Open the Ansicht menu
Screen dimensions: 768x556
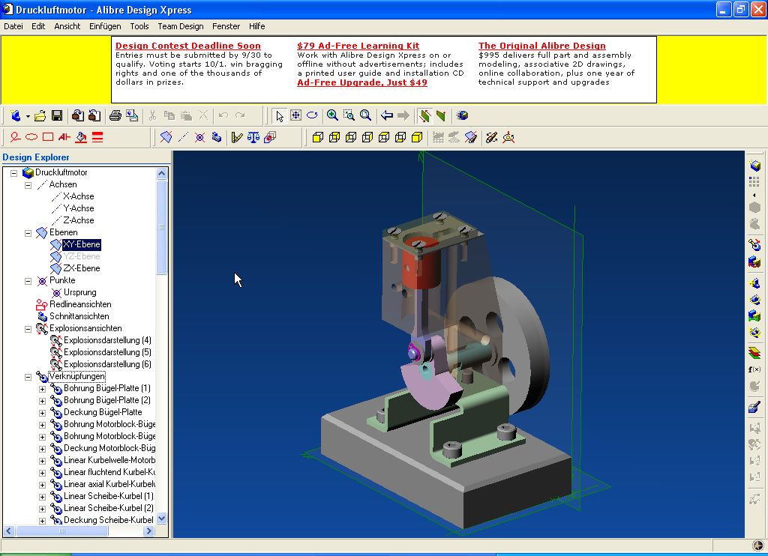pos(67,26)
